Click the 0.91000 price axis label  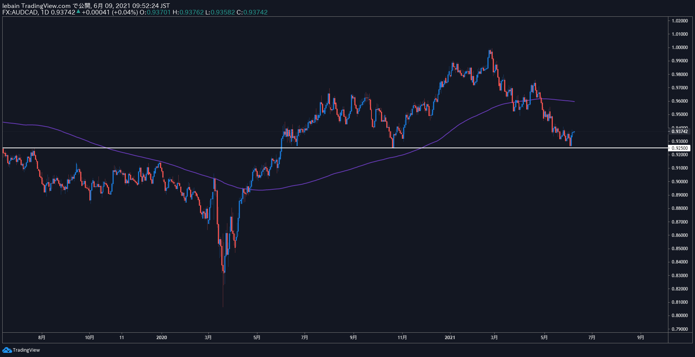point(679,168)
